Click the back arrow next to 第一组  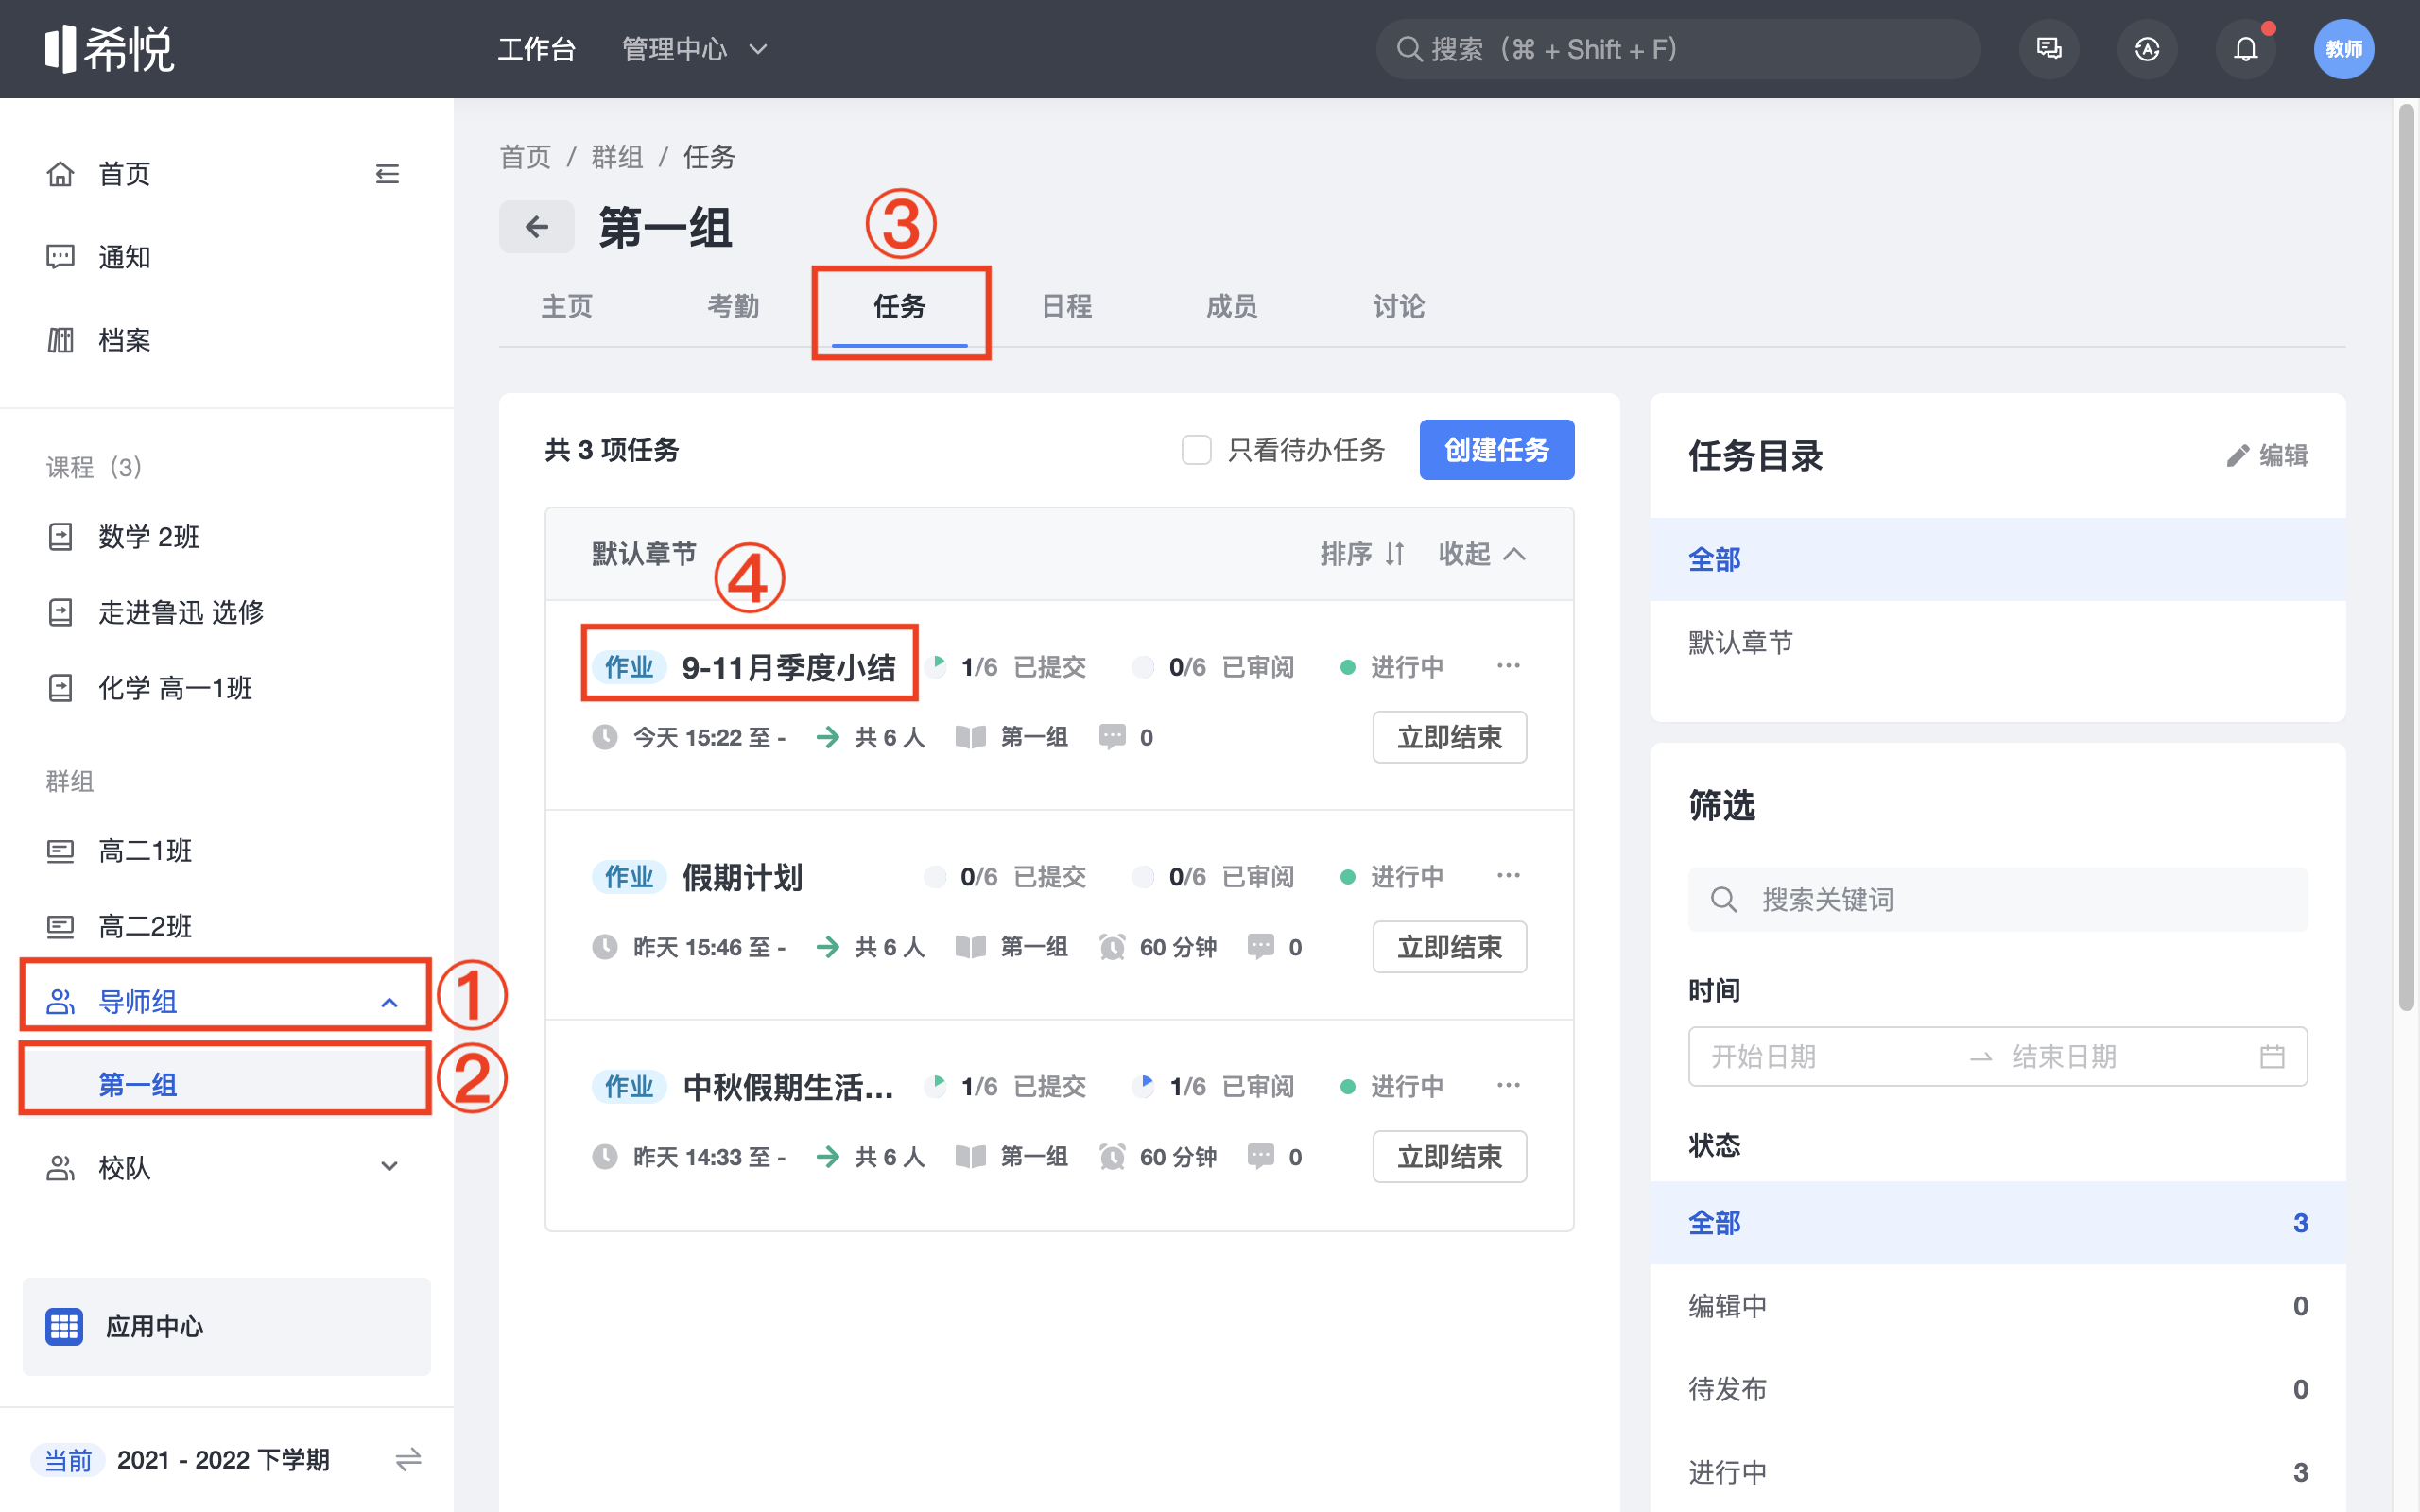coord(537,227)
